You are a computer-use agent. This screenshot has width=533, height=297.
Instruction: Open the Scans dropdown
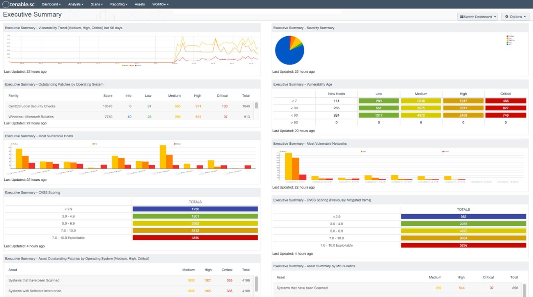(96, 4)
